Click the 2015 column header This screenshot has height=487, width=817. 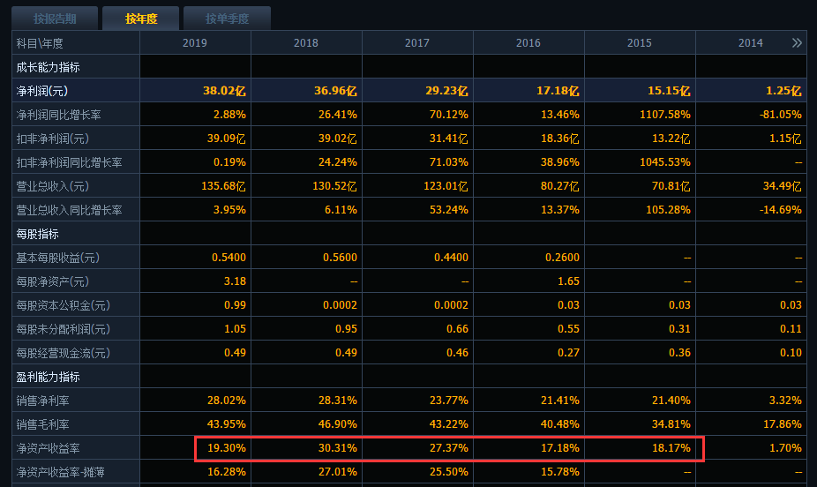640,42
